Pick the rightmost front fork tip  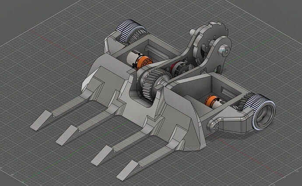(128, 169)
